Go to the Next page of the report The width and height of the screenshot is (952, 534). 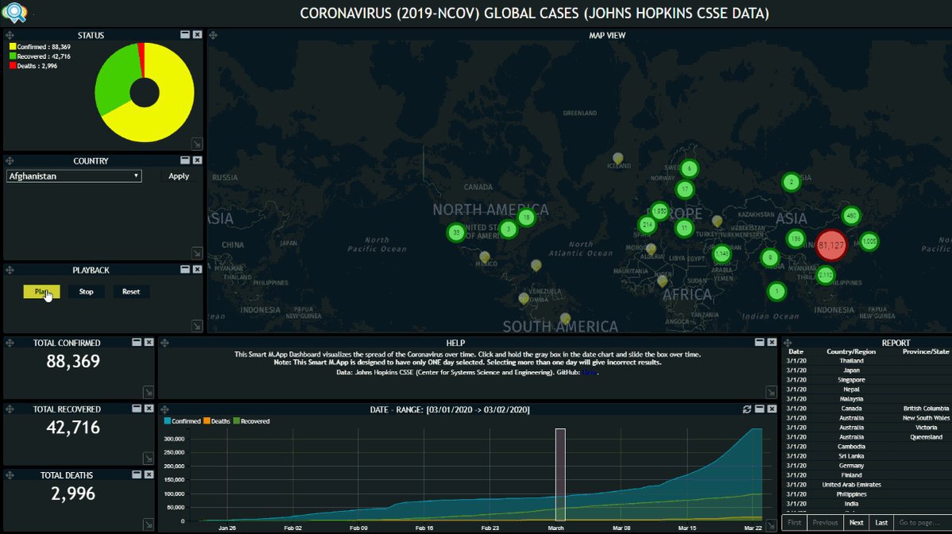click(856, 523)
